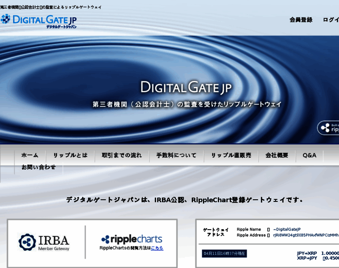Click the 第三者機関 tagline at page top
Image resolution: width=339 pixels, height=268 pixels.
click(x=51, y=7)
